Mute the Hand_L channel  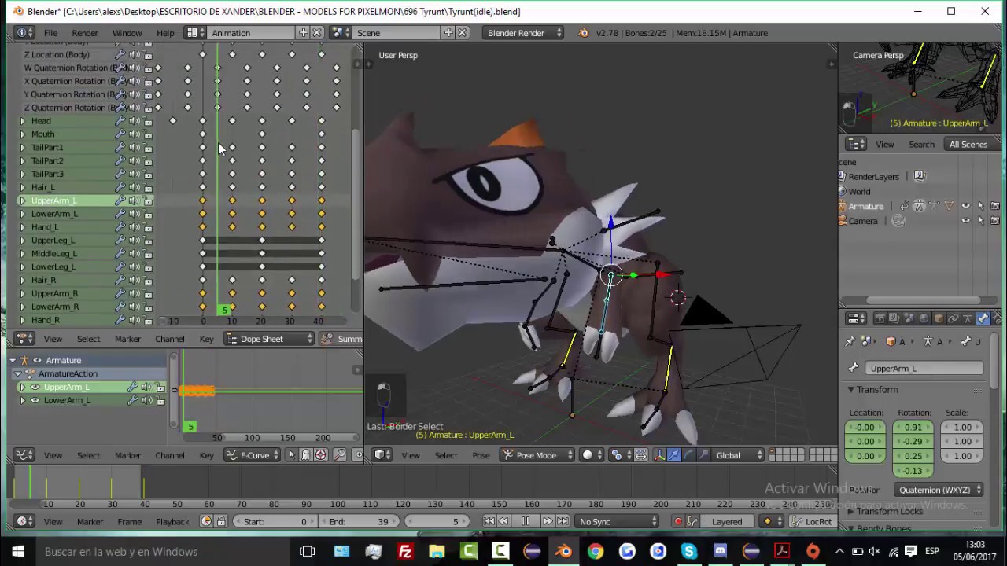135,227
